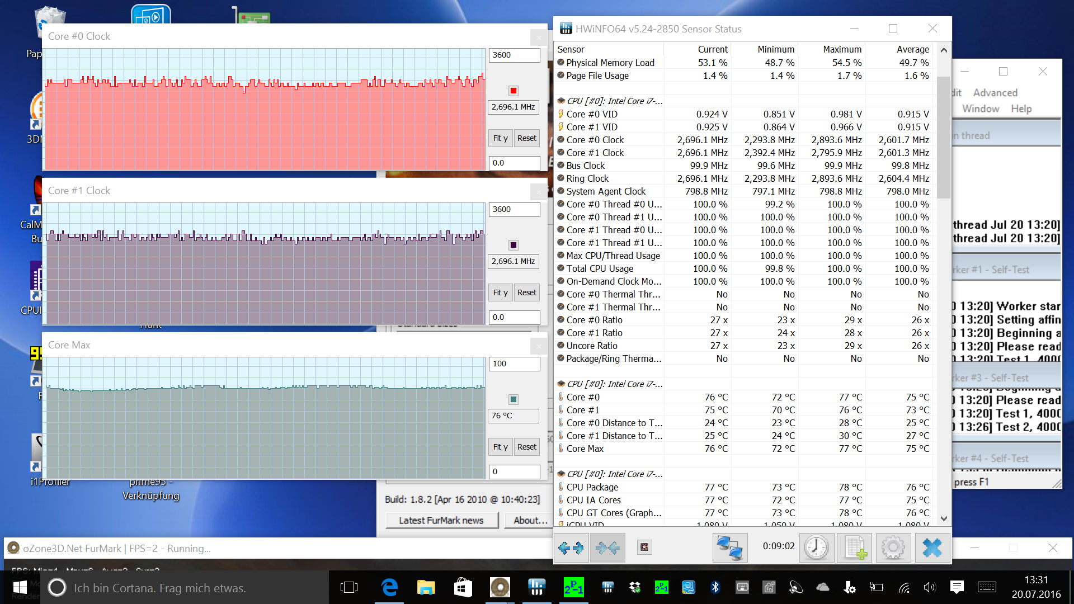Click the Latest FurMark news button

441,521
